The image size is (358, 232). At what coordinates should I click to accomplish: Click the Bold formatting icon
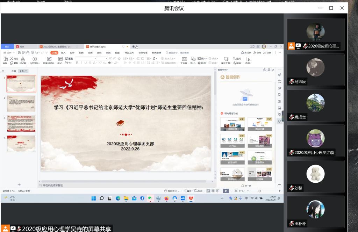tap(77, 63)
